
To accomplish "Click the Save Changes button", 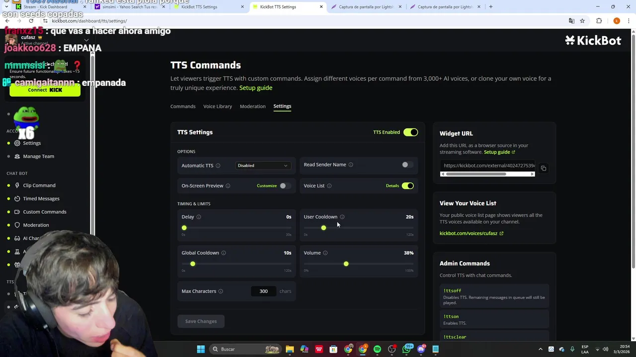I will point(201,321).
